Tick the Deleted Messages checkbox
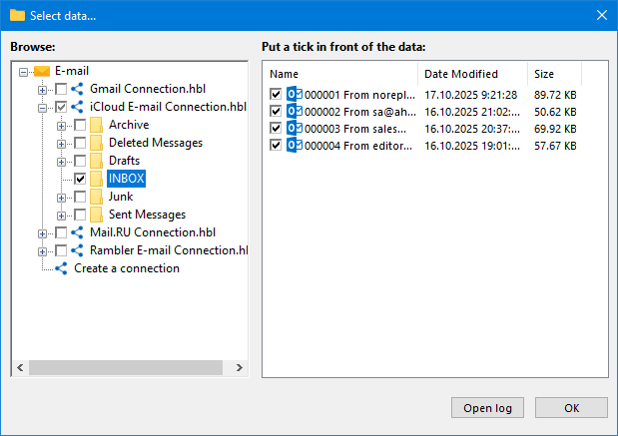 pyautogui.click(x=80, y=143)
